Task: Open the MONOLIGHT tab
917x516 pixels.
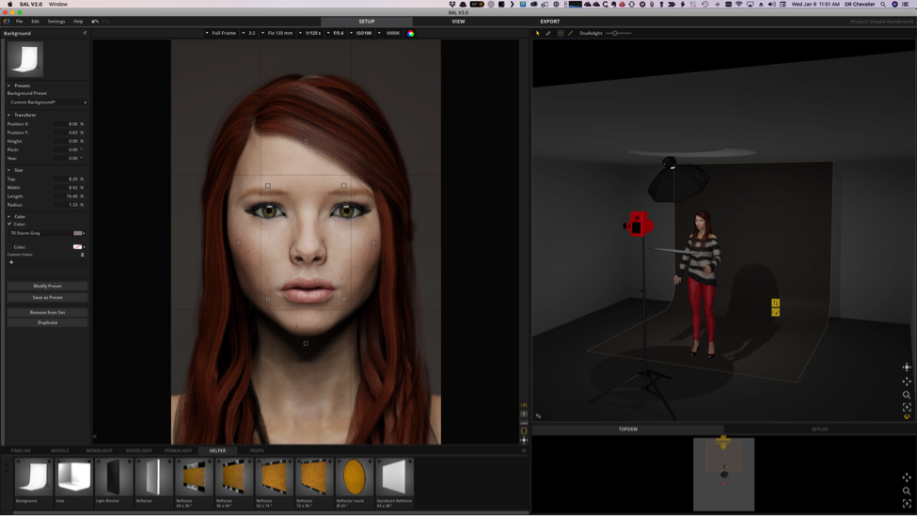Action: coord(99,450)
